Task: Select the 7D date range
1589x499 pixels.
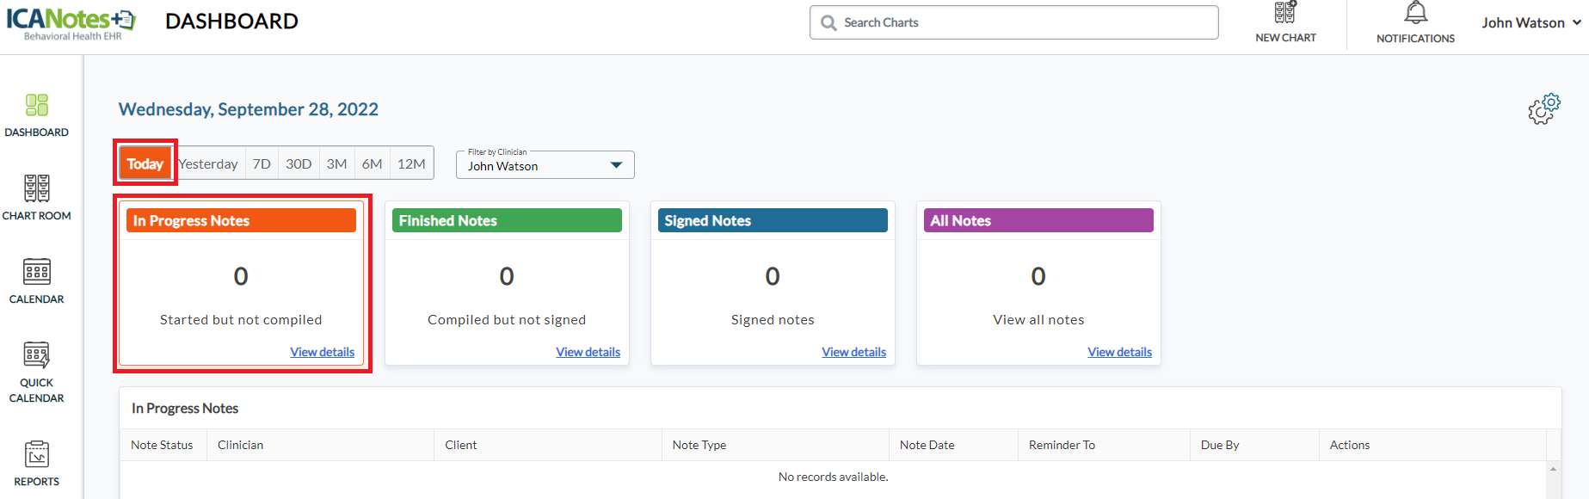Action: (262, 164)
